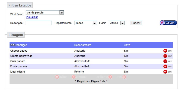Select the Checar dados row description
The image size is (183, 95).
point(19,51)
